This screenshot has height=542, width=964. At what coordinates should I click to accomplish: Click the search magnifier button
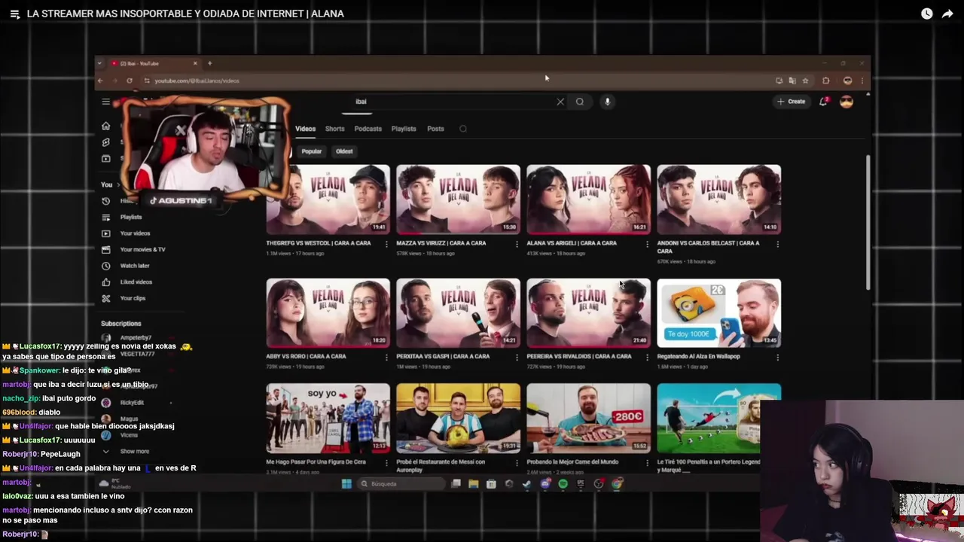580,102
